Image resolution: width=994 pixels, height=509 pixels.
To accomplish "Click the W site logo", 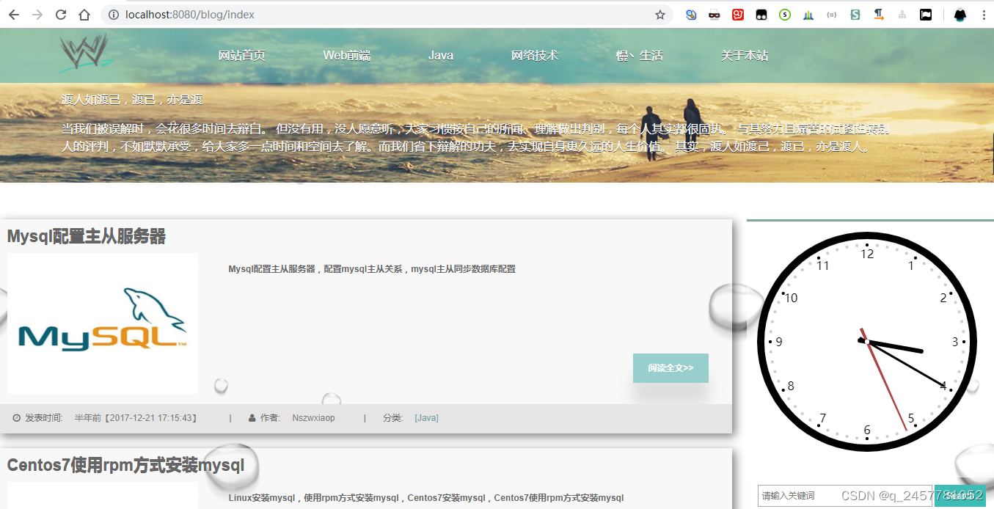I will (87, 54).
